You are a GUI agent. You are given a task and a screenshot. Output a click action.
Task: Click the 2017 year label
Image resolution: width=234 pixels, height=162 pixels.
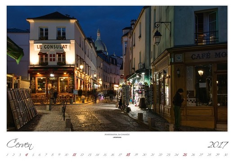(x=218, y=145)
